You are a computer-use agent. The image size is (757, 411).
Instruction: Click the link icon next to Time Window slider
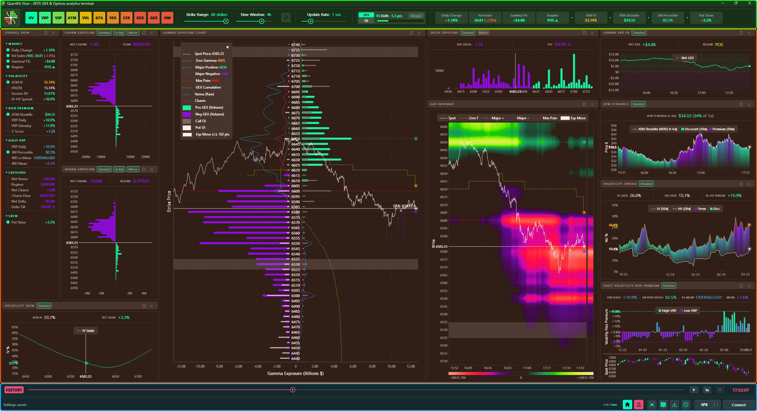[286, 18]
